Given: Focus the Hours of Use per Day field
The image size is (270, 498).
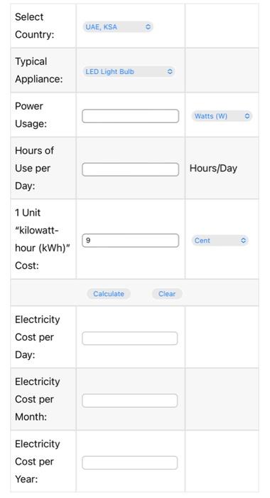Looking at the screenshot, I should 131,169.
